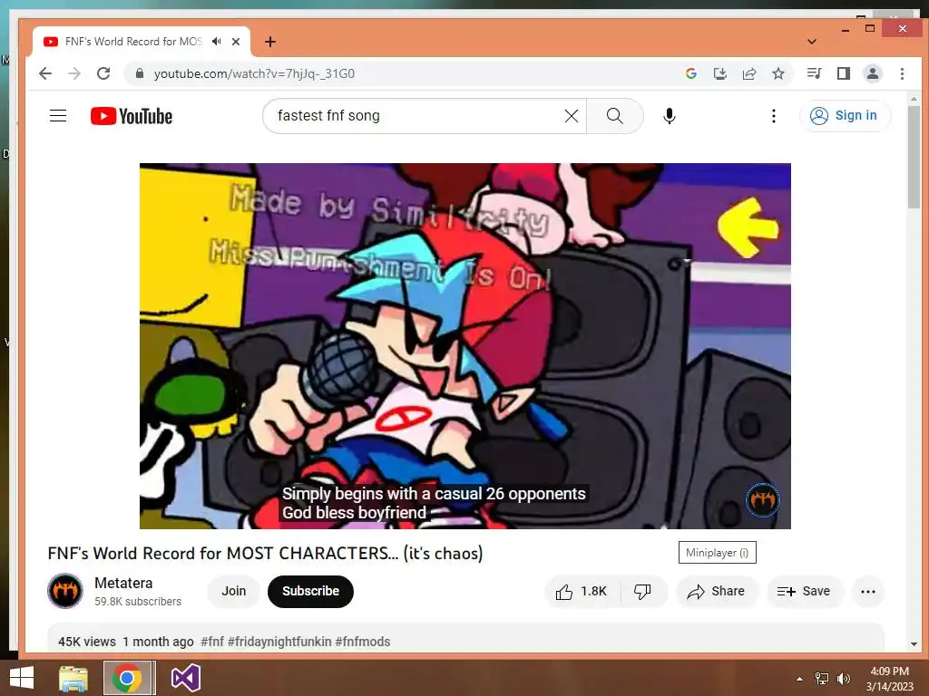Like the video with thumbs up
The image size is (929, 696).
(x=582, y=591)
